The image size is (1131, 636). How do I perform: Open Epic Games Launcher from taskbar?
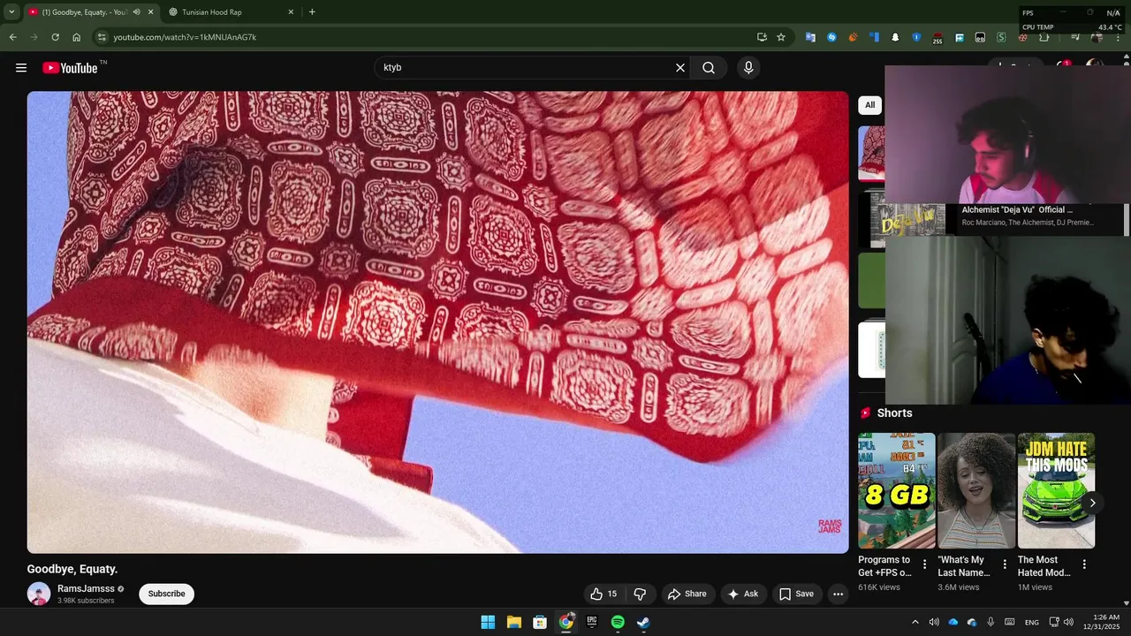(592, 622)
